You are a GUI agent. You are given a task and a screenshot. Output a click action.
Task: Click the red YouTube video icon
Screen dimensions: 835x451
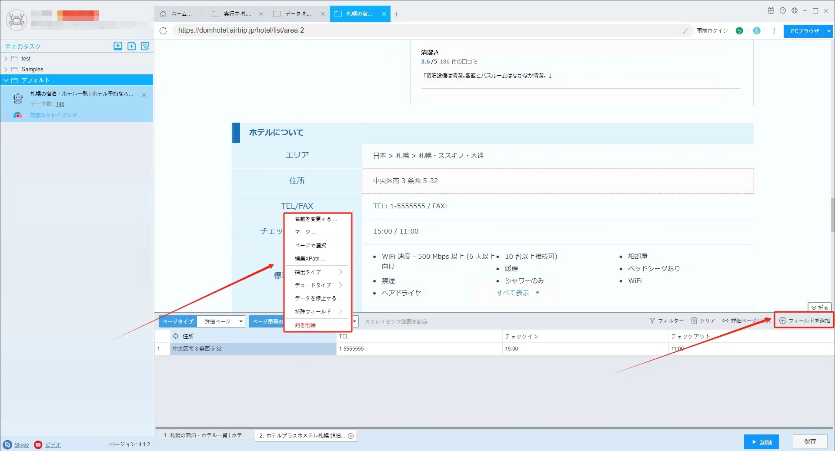pyautogui.click(x=38, y=444)
